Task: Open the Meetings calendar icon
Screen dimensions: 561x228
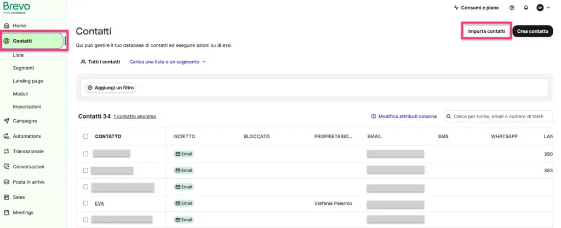Action: click(6, 213)
